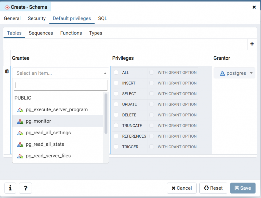Screen dimensions: 261x198
Task: Enable the ALL privilege checkbox
Action: click(116, 73)
